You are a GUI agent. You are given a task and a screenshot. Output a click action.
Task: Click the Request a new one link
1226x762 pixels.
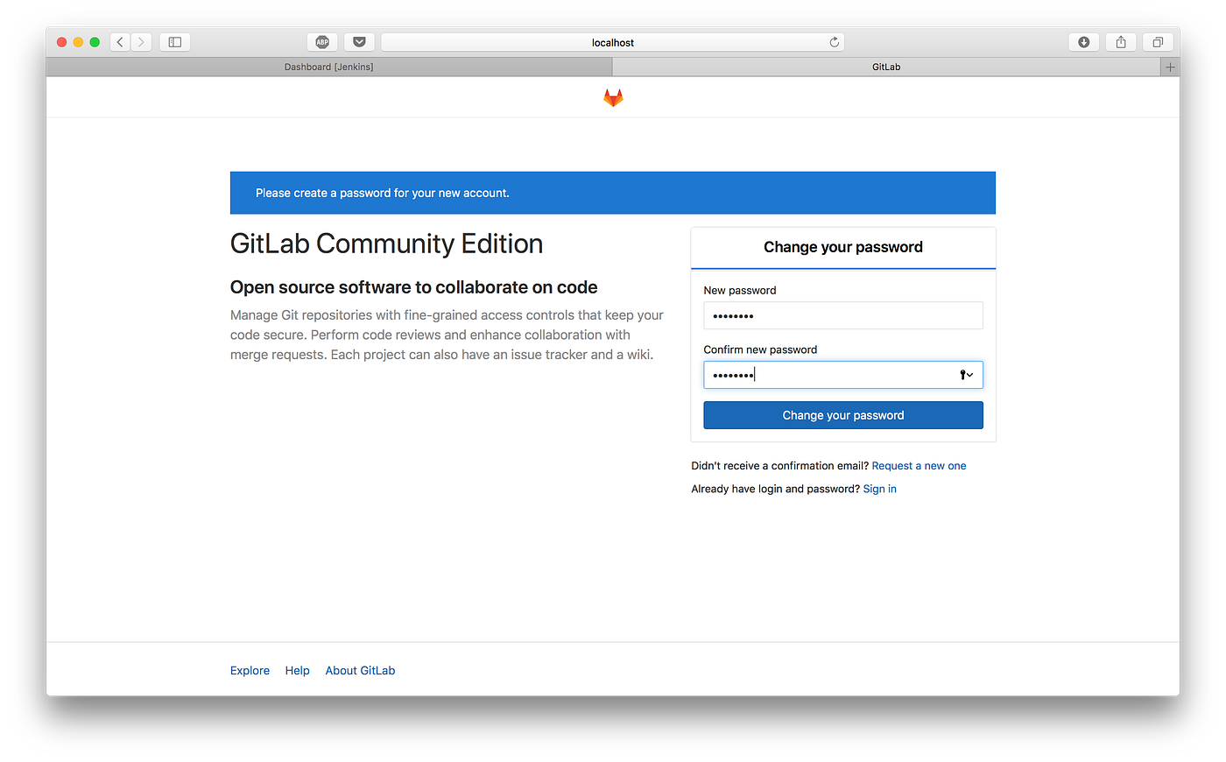(x=919, y=465)
